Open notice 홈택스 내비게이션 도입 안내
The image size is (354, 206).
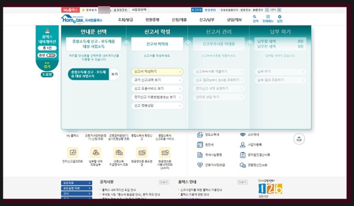[x=119, y=190]
